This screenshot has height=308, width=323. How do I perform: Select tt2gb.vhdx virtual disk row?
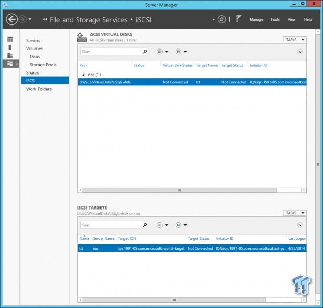pos(192,82)
